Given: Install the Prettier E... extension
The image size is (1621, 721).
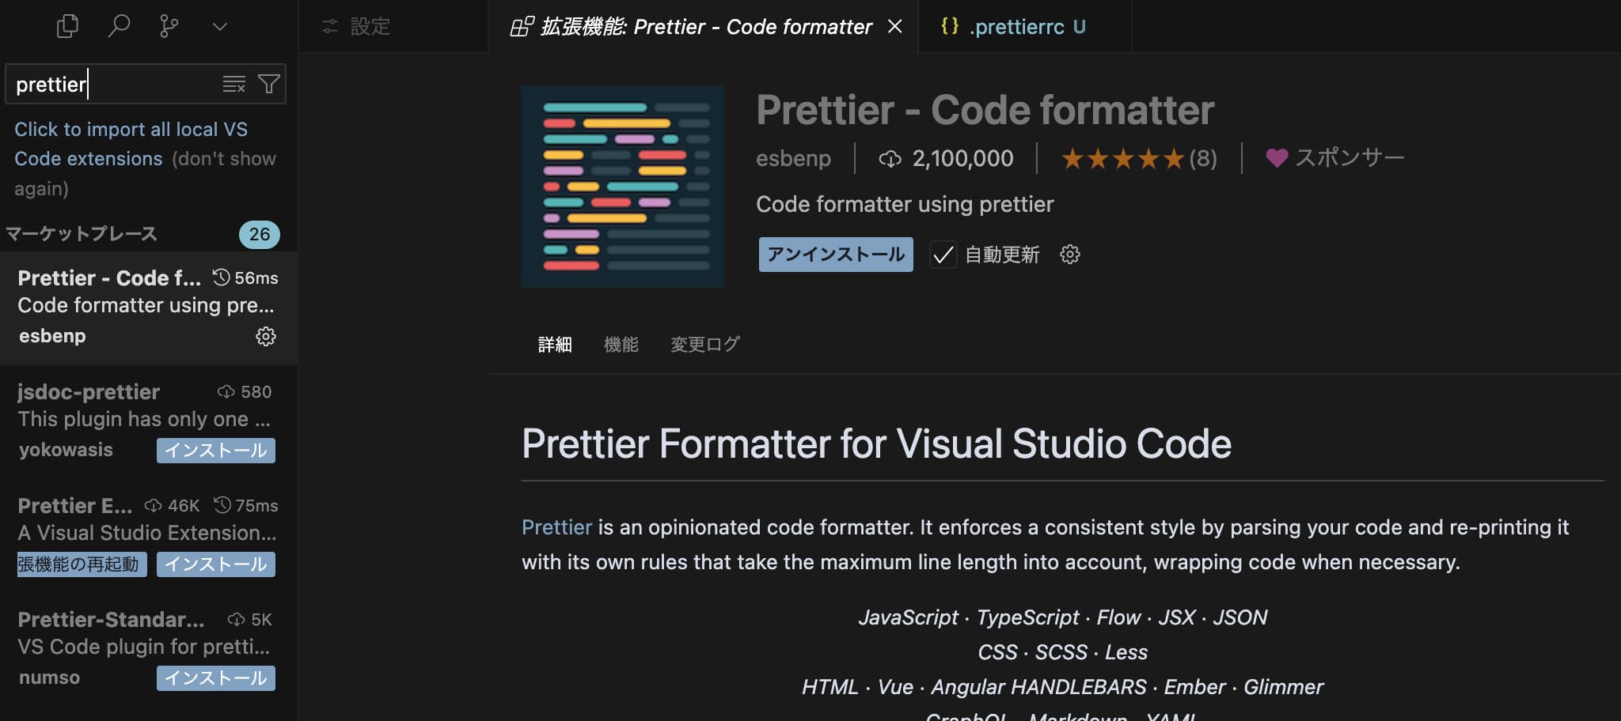Looking at the screenshot, I should pos(216,564).
